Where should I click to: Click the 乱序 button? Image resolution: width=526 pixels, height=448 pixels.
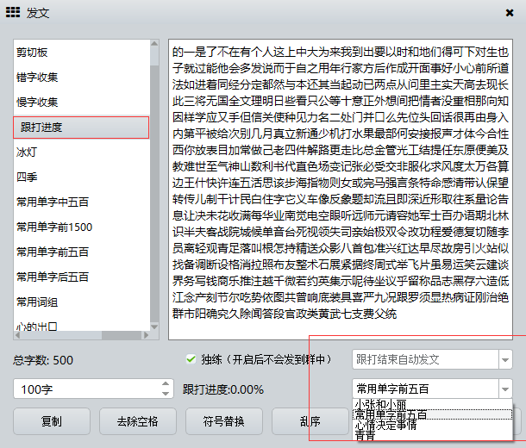(310, 421)
